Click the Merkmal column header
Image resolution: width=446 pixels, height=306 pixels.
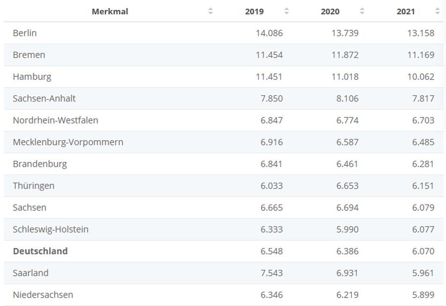(x=110, y=11)
